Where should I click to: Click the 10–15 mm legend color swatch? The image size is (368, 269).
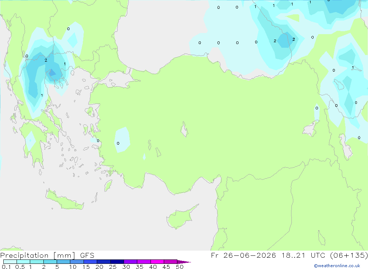pyautogui.click(x=77, y=262)
